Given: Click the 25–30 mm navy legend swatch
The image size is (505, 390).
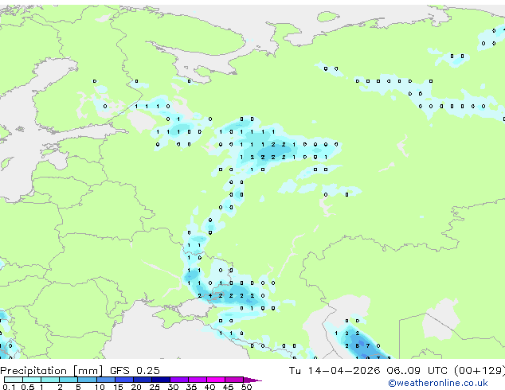Looking at the screenshot, I should (160, 380).
